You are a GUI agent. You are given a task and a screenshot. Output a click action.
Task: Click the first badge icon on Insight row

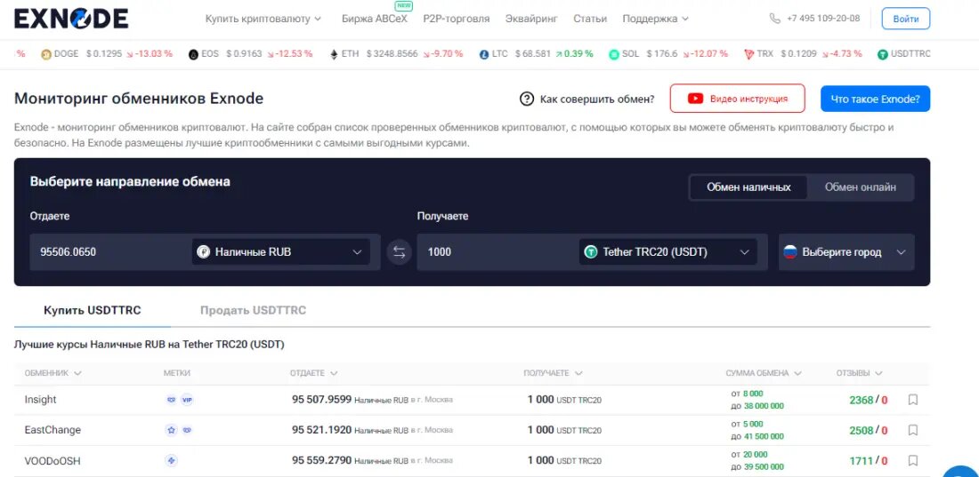tap(171, 400)
